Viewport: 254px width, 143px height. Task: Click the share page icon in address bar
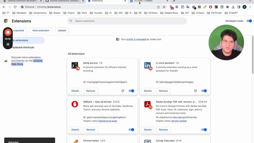tap(158, 7)
